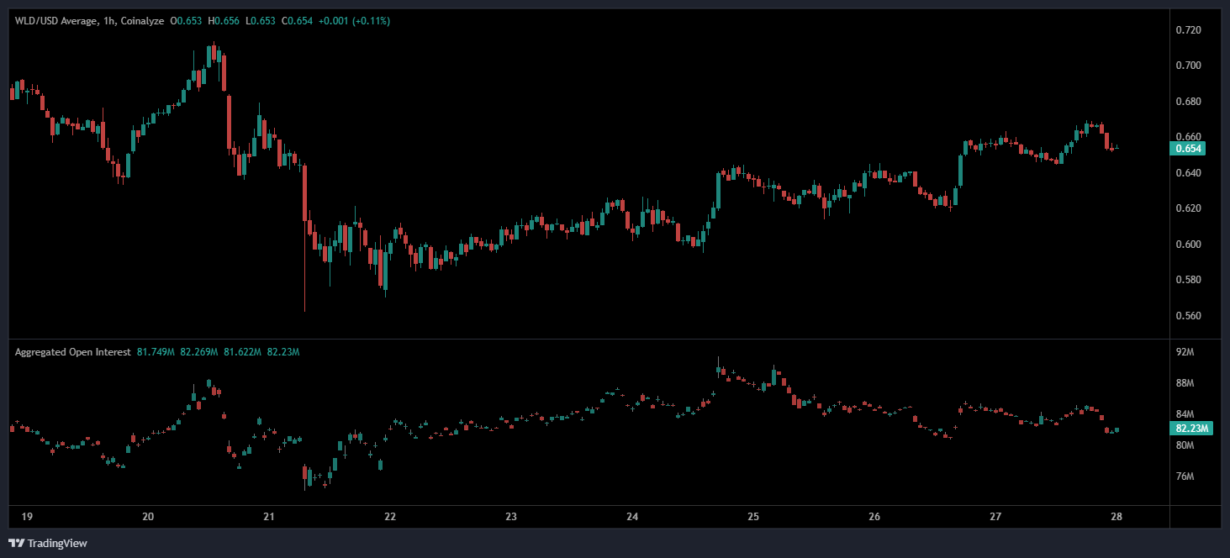Click date 27 on the time axis

tap(995, 516)
